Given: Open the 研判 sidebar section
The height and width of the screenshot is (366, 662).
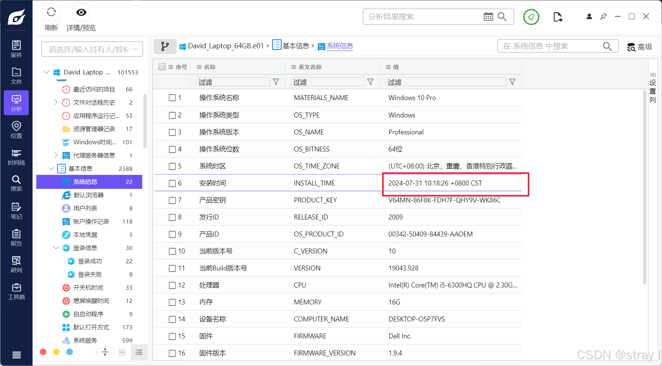Looking at the screenshot, I should click(16, 264).
